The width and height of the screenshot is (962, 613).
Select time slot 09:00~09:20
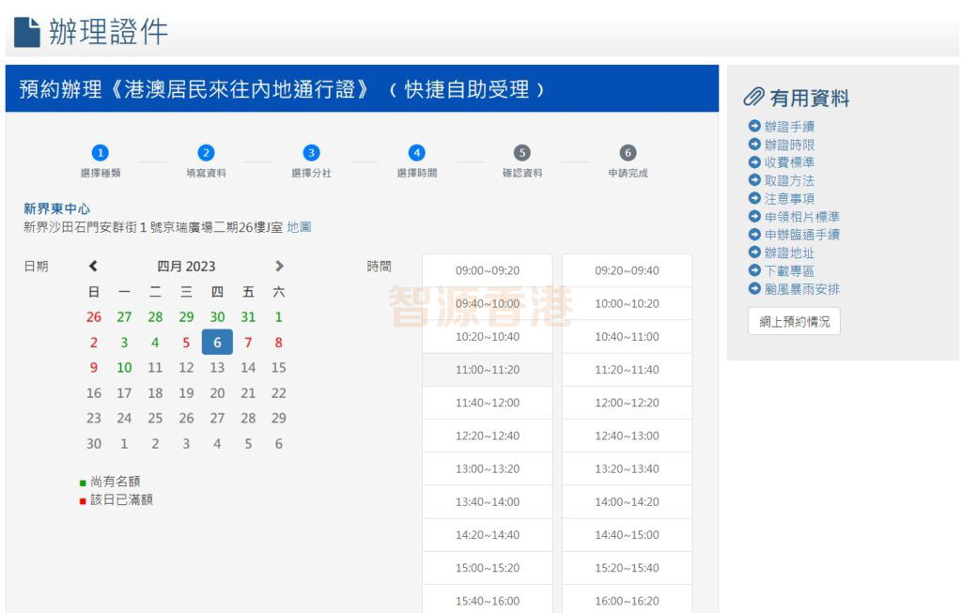pos(488,270)
